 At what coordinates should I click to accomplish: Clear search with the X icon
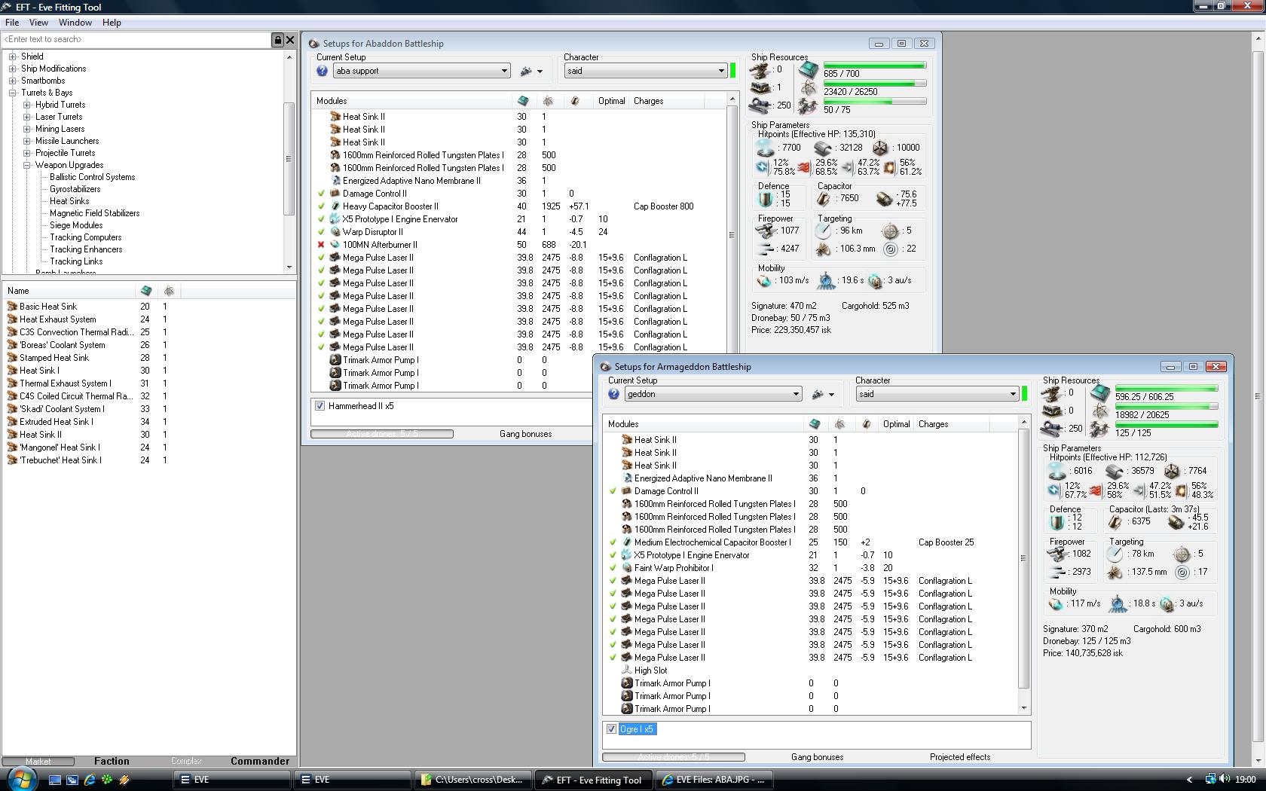point(290,40)
